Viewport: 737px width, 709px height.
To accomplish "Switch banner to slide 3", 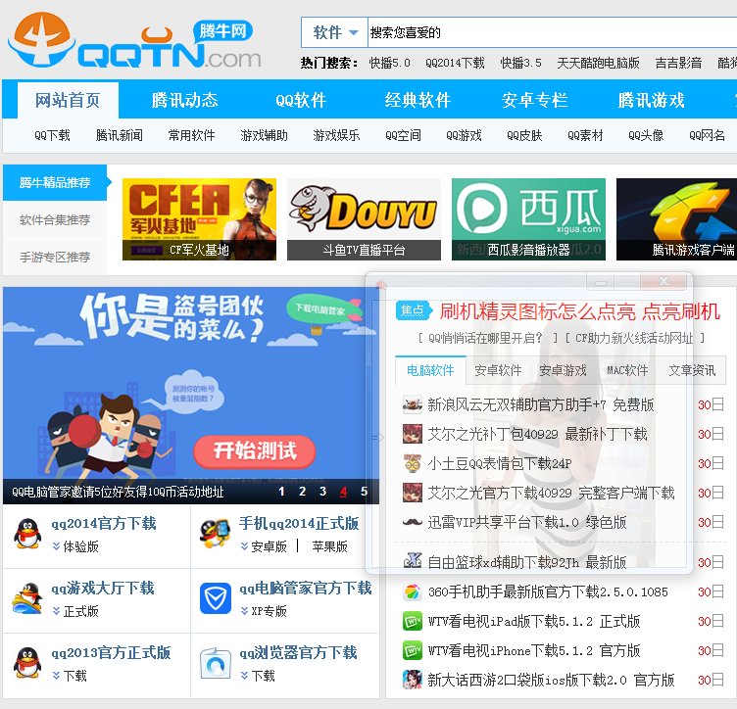I will [322, 492].
